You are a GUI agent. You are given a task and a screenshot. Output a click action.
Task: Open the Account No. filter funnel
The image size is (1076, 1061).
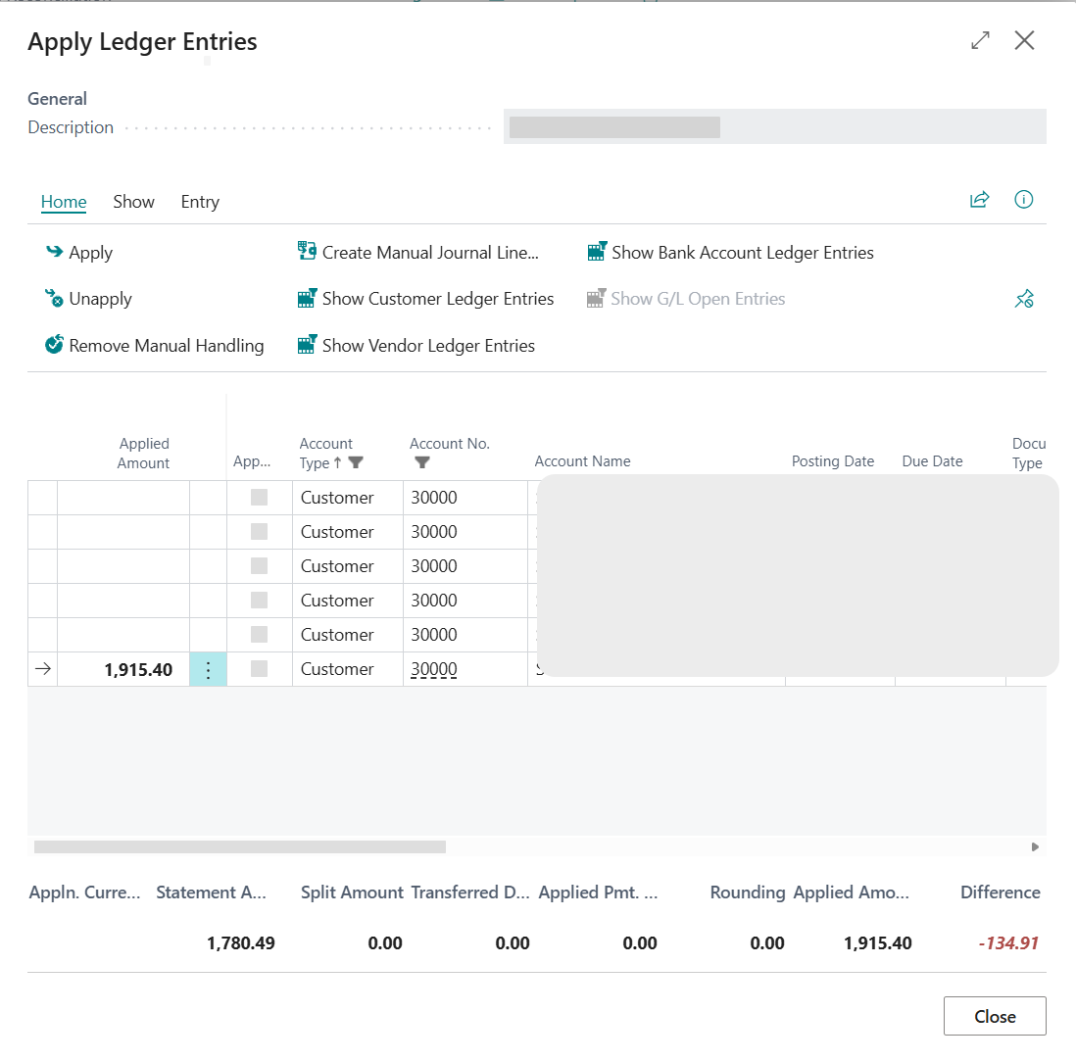tap(421, 461)
